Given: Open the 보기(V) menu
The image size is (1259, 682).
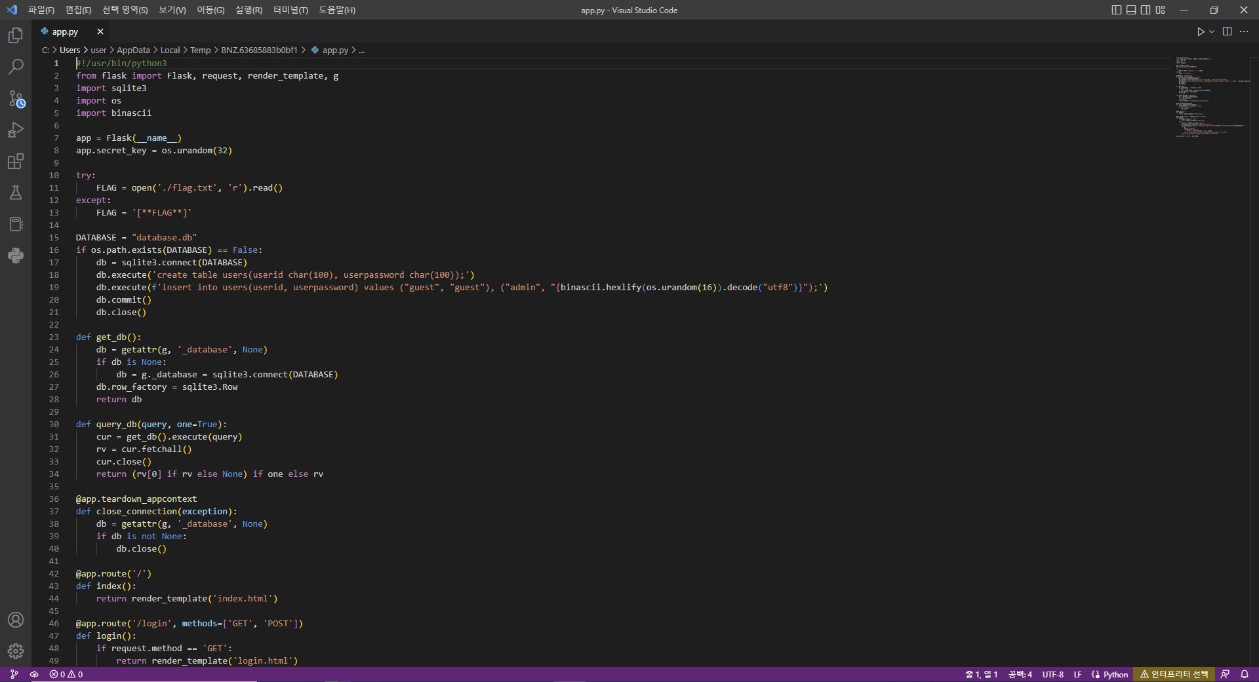Looking at the screenshot, I should [172, 10].
